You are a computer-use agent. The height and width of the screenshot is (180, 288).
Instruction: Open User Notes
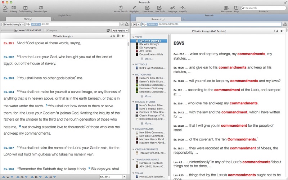(148, 8)
